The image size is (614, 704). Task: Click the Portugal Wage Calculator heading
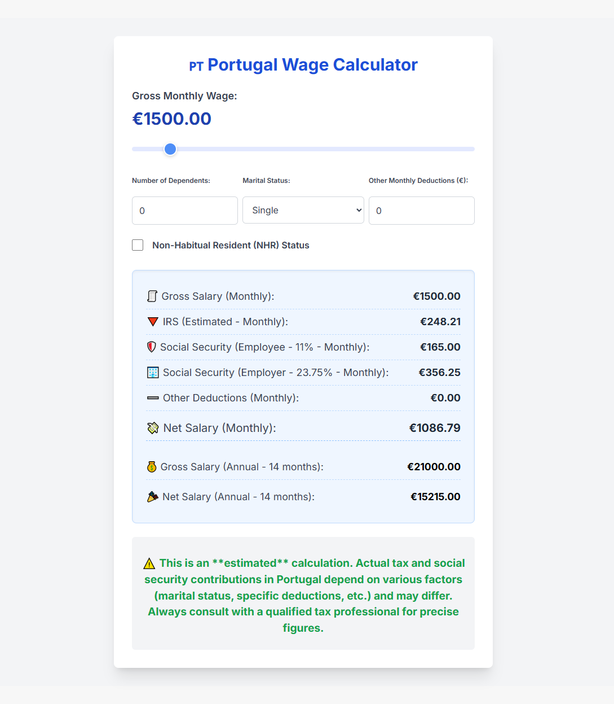[312, 65]
